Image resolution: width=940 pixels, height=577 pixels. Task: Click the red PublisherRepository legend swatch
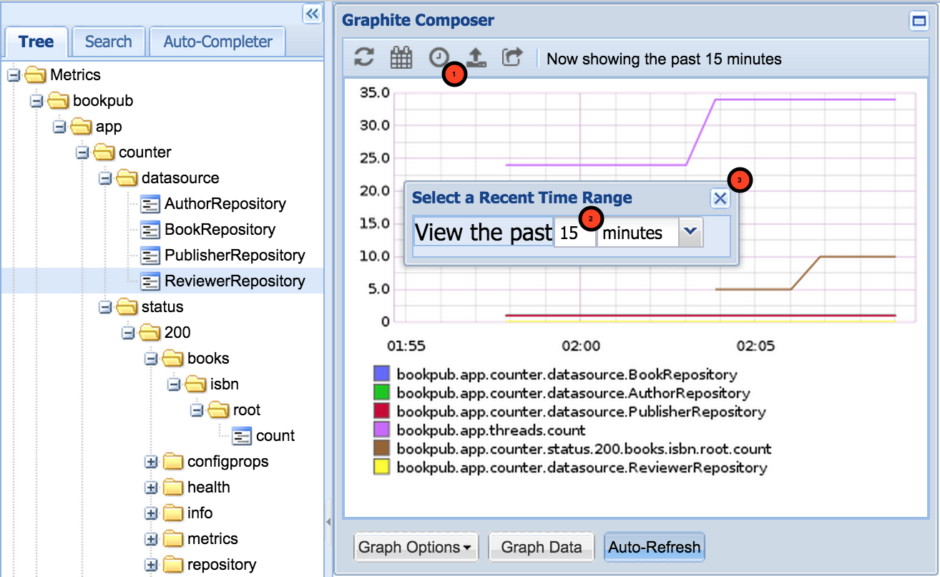click(x=381, y=412)
